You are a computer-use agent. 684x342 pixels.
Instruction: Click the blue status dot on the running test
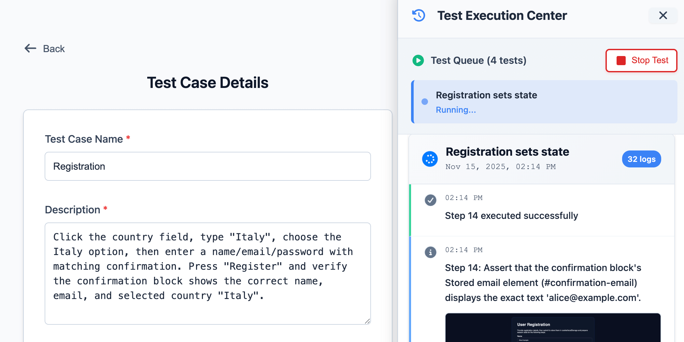coord(424,102)
